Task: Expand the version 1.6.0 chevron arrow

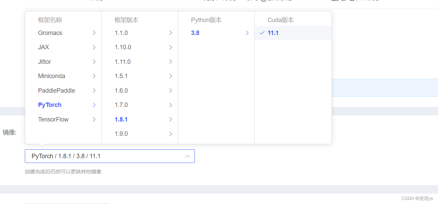Action: pos(171,91)
